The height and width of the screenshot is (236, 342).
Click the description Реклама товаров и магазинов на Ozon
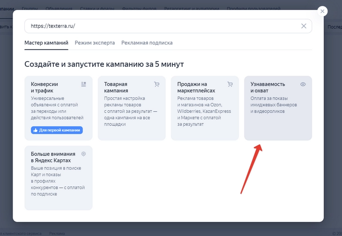coord(204,111)
